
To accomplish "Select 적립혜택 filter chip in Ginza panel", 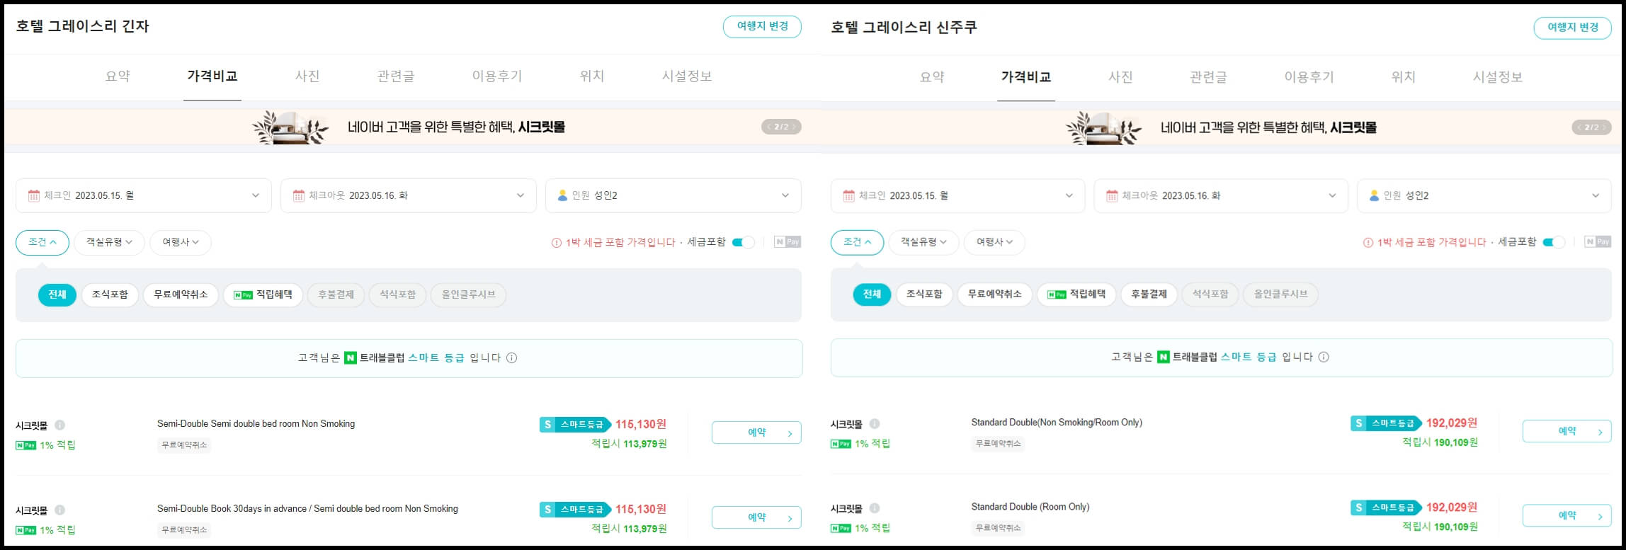I will point(263,295).
